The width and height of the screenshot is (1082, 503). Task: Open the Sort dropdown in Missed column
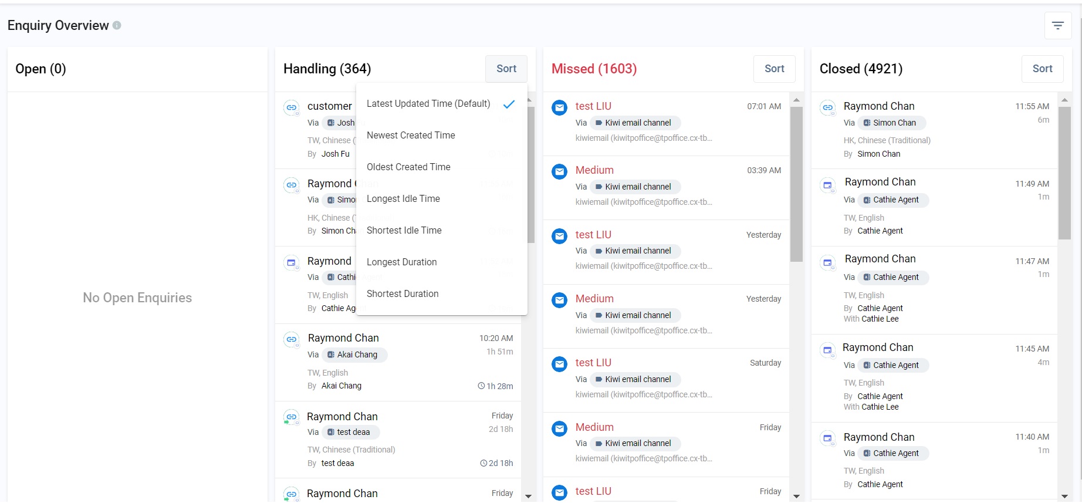[775, 69]
